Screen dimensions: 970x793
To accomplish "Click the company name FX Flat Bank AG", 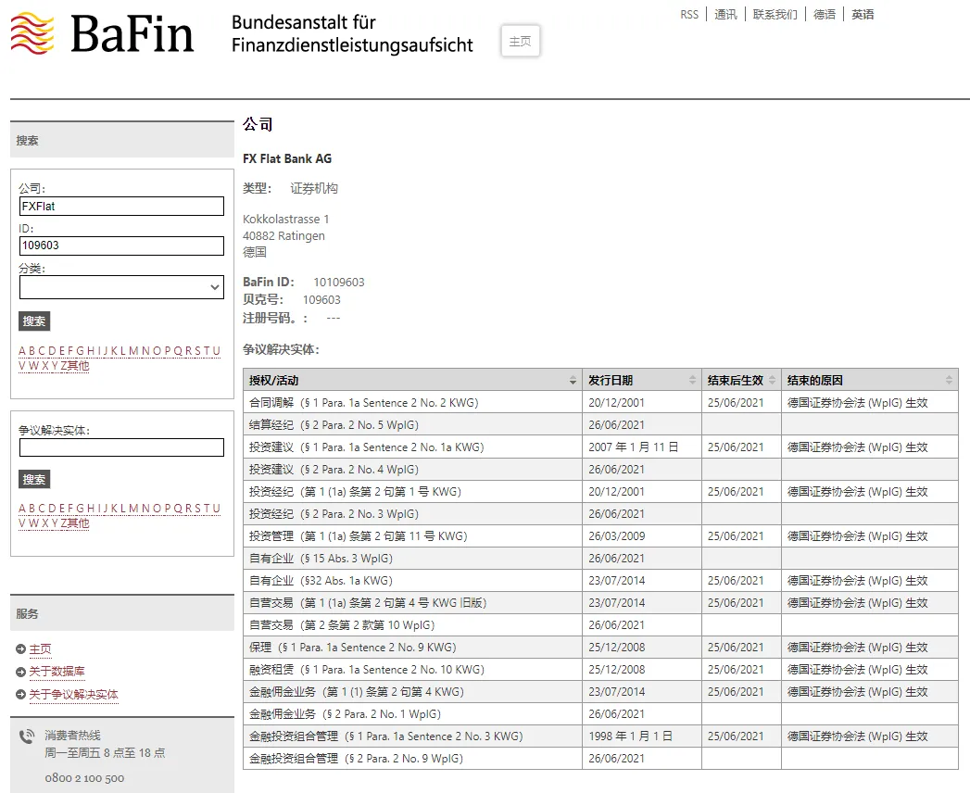I will click(287, 158).
